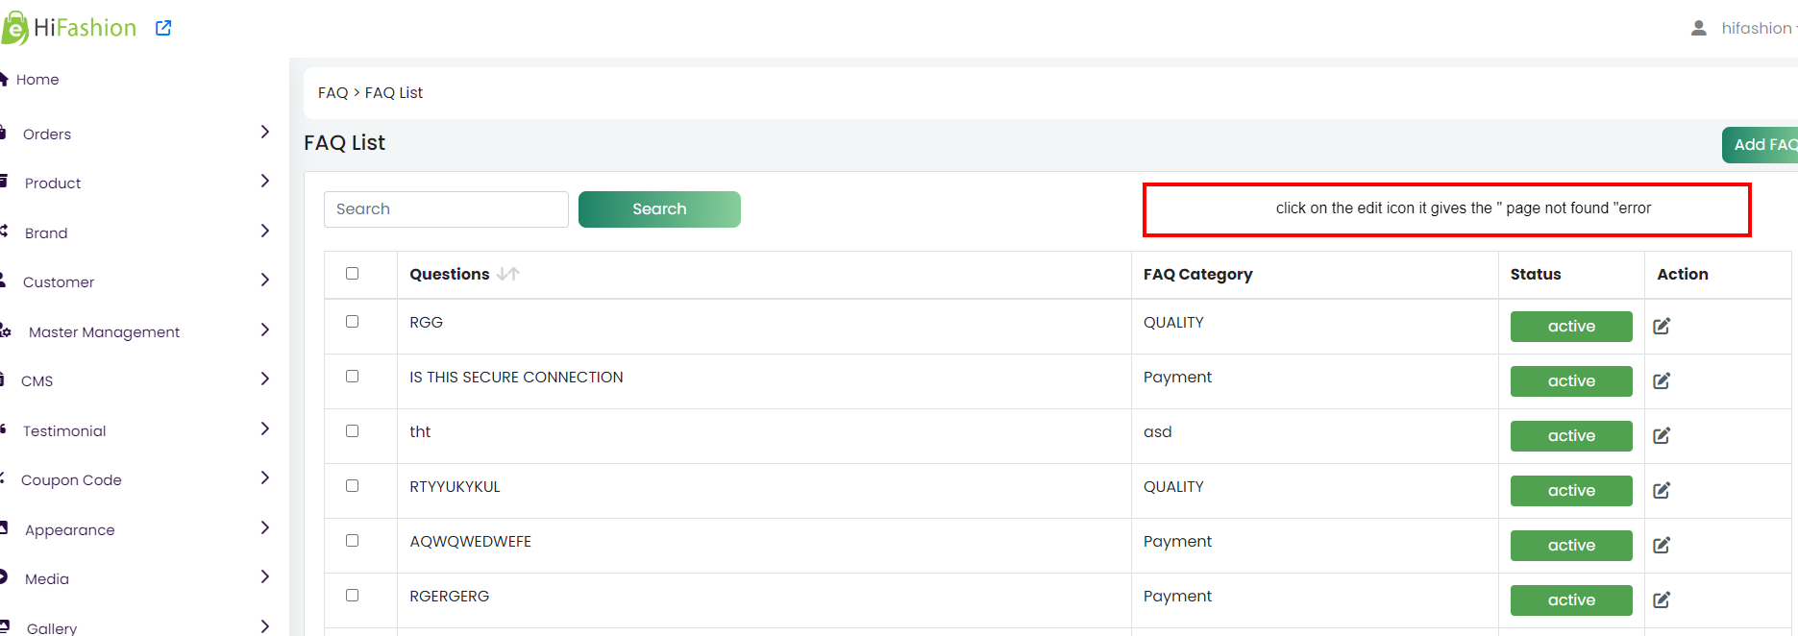The image size is (1798, 636).
Task: Expand the Orders sidebar menu chevron
Action: coord(265,132)
